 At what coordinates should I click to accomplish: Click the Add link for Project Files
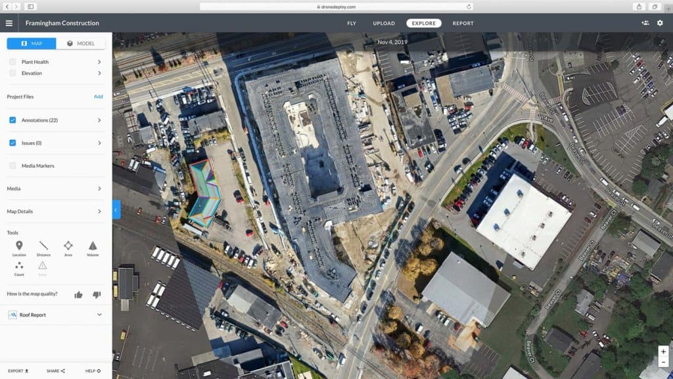98,97
